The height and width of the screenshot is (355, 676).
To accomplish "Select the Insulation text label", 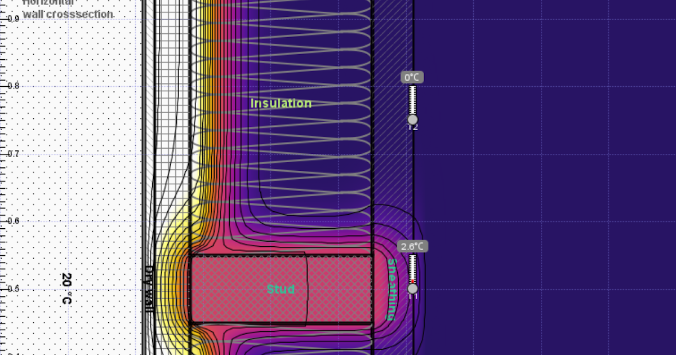I will (x=281, y=103).
